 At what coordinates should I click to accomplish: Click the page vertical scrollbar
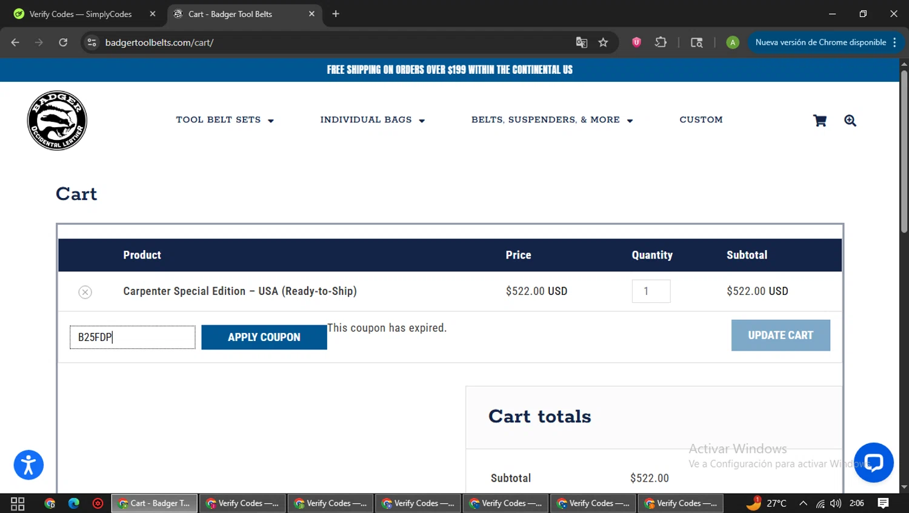click(904, 151)
